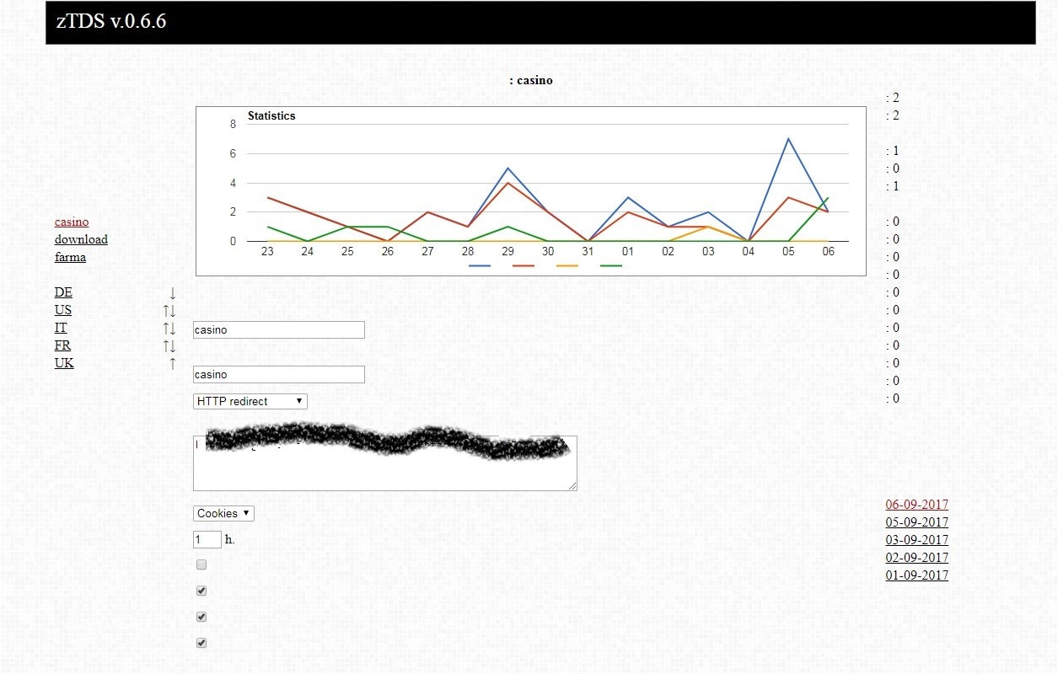Open the HTTP redirect dropdown

click(250, 401)
